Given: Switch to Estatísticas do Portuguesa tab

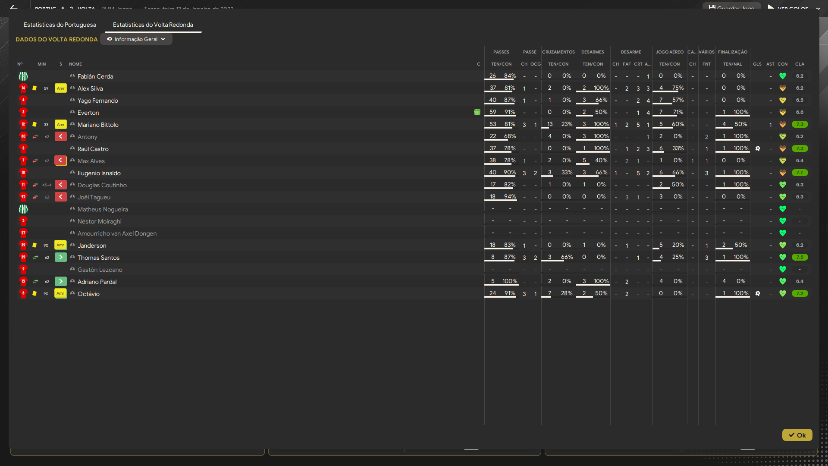Looking at the screenshot, I should pos(60,25).
